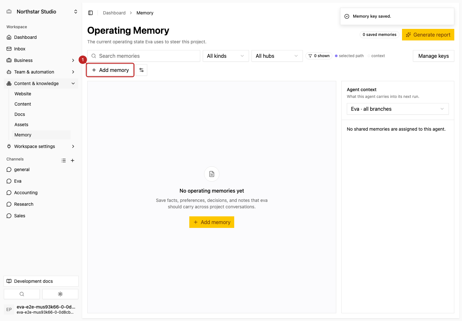
Task: Click the Team & automation bot icon
Action: (x=9, y=72)
